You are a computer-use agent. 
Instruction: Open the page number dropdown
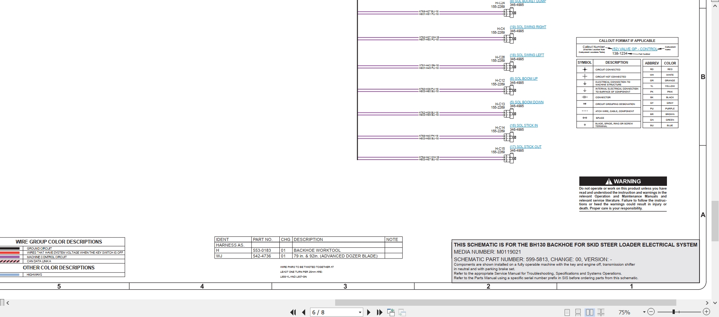360,312
